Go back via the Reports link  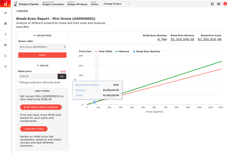(x=22, y=11)
